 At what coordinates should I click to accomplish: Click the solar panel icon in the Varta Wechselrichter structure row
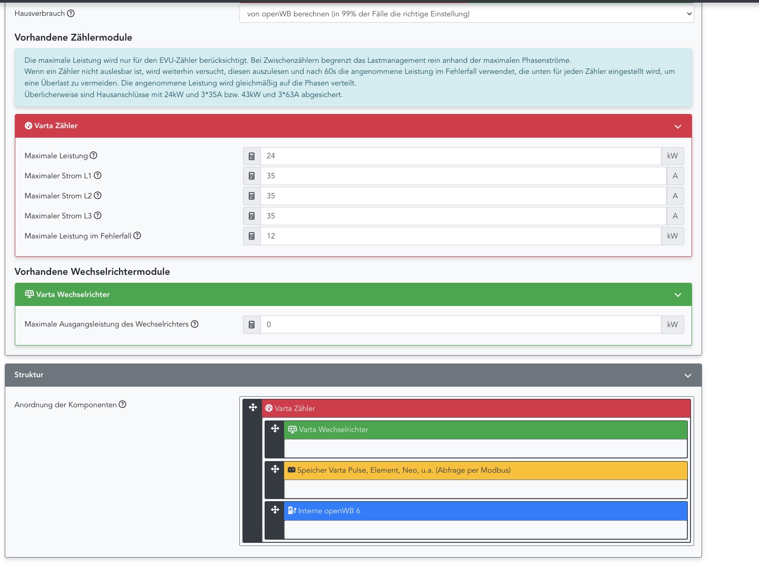coord(293,429)
